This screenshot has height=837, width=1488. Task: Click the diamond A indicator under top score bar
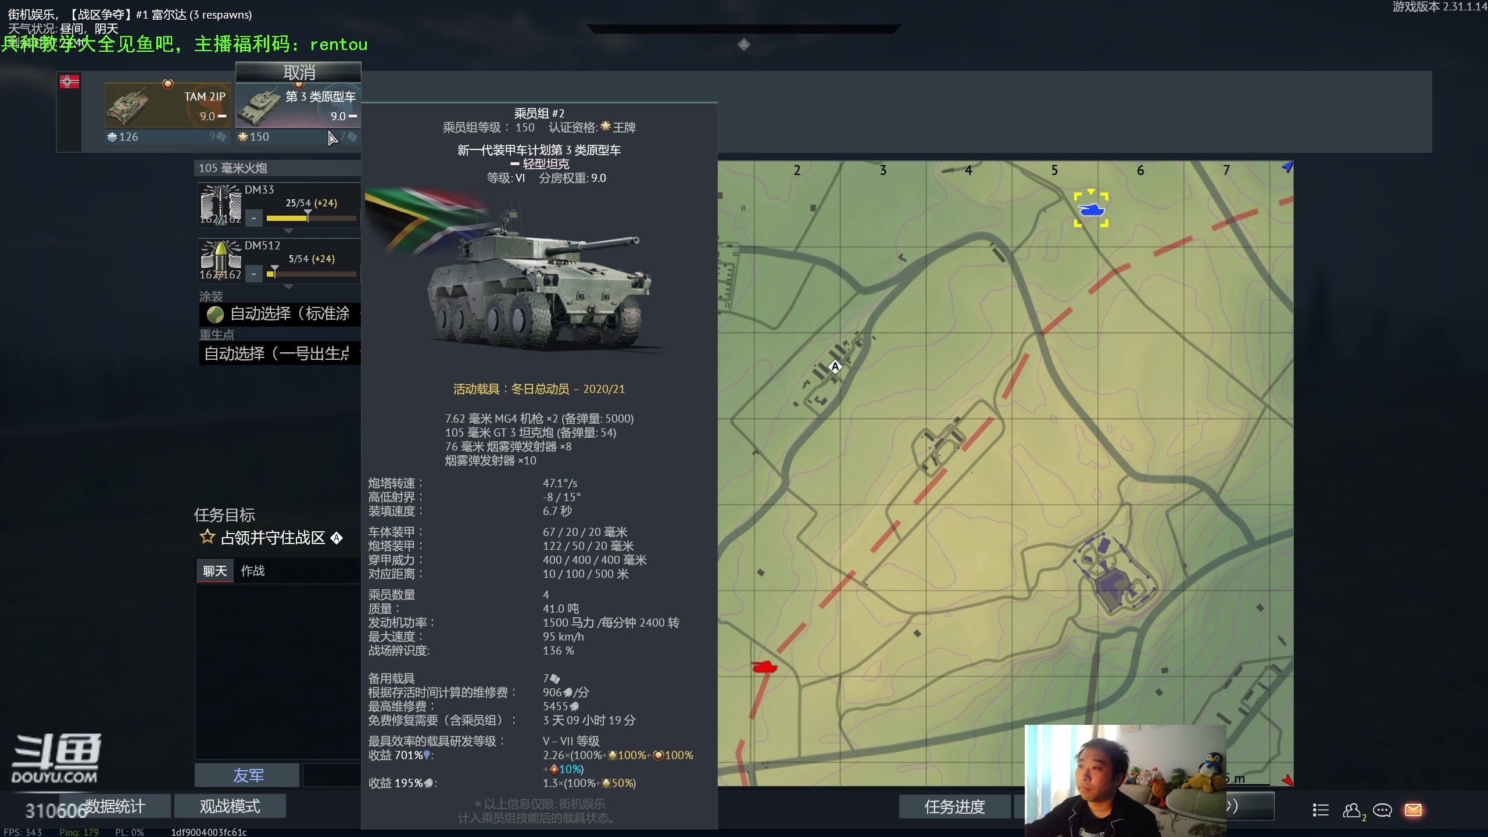743,45
